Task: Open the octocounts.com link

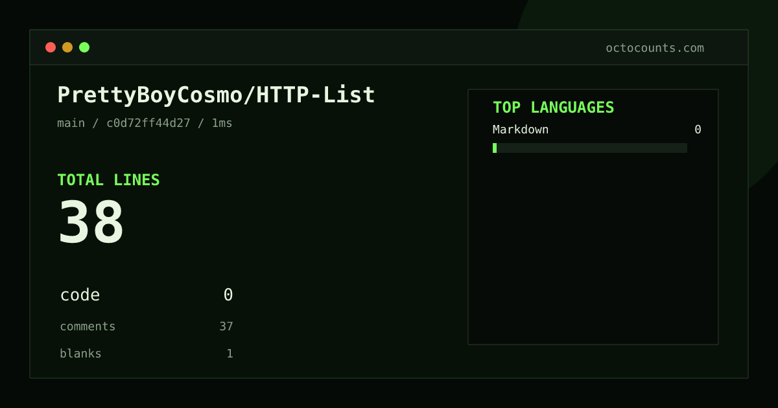Action: (x=655, y=48)
